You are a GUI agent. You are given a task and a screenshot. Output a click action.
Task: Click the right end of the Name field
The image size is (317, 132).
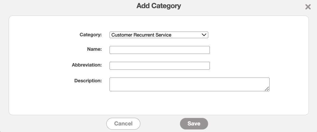click(x=207, y=50)
